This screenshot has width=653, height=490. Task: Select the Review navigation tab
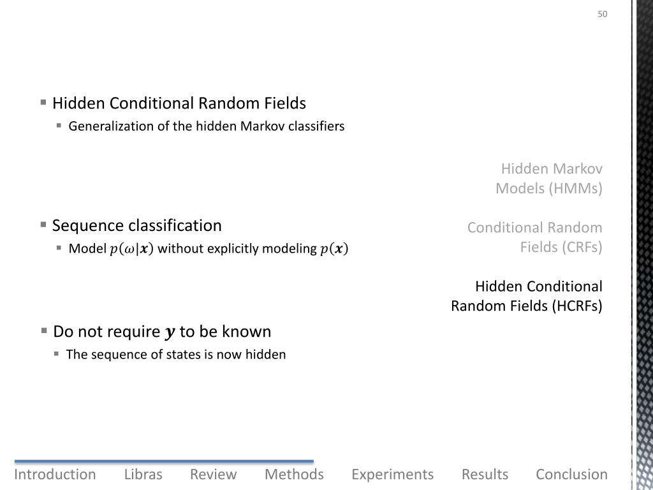tap(213, 474)
